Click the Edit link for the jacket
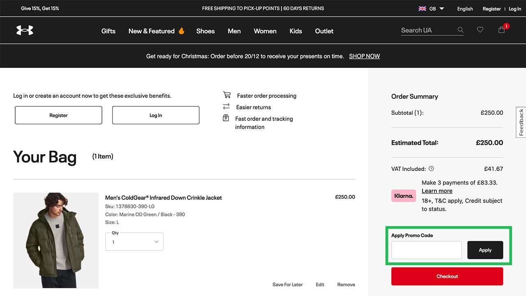 [320, 284]
